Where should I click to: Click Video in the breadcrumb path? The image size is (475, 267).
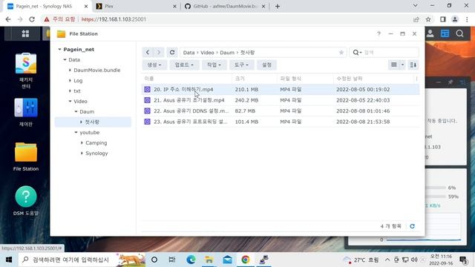click(207, 53)
